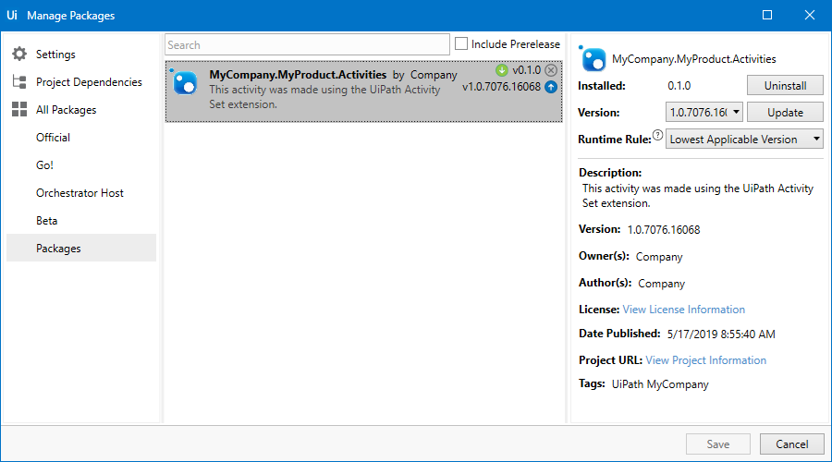Viewport: 832px width, 462px height.
Task: Open the Runtime Rule dropdown
Action: click(x=744, y=139)
